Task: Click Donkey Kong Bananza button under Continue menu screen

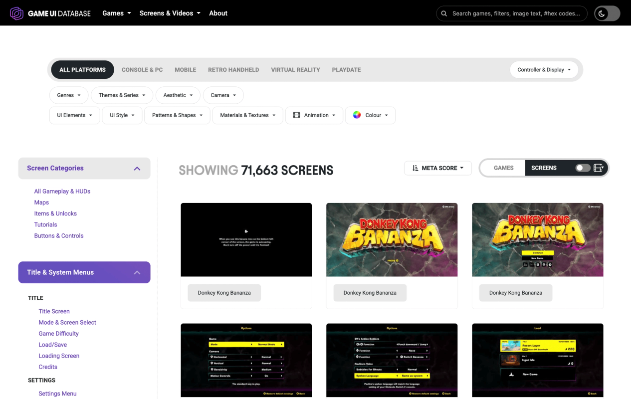Action: [516, 293]
